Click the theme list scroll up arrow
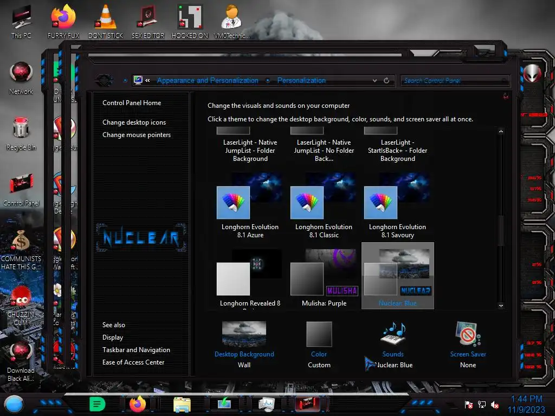This screenshot has height=416, width=555. [501, 131]
